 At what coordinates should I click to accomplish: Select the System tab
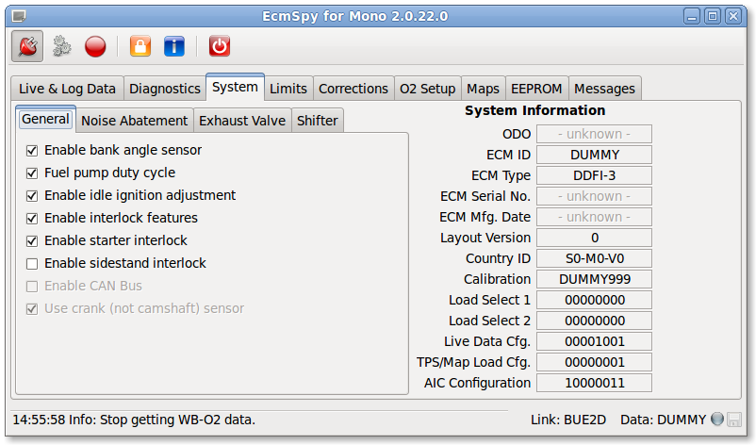tap(235, 88)
